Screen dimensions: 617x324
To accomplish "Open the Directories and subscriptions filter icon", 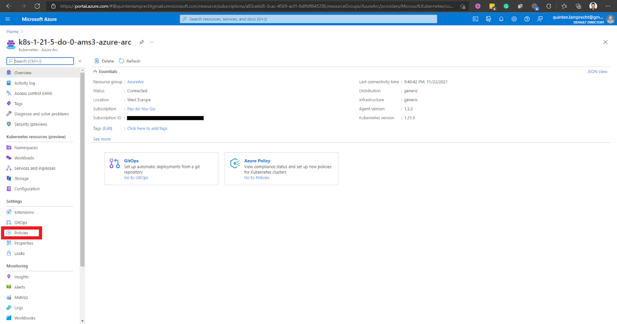I will point(488,19).
